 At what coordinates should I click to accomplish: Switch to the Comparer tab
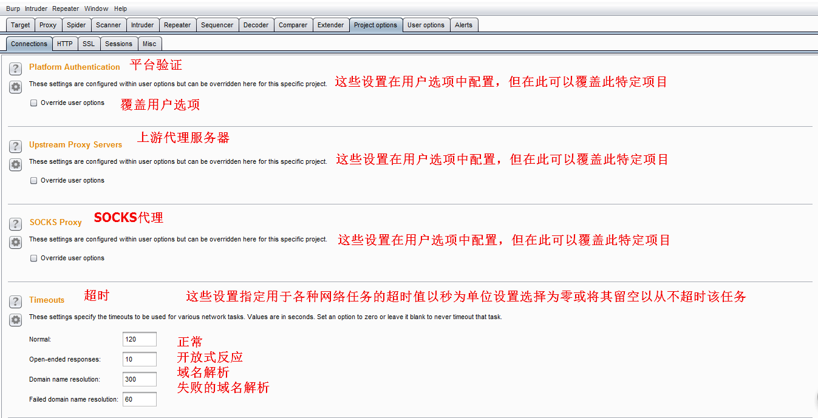point(293,25)
